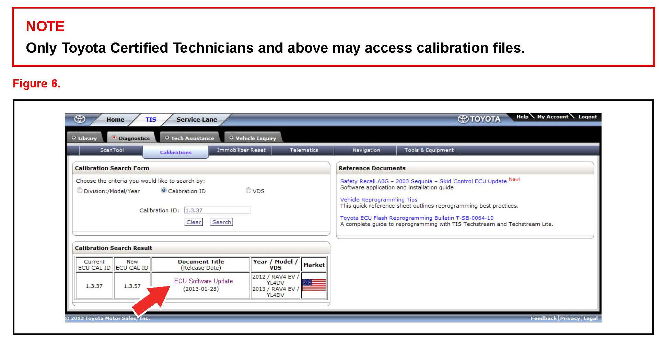Viewport: 664px width, 343px height.
Task: Choose the VDS search criteria radio
Action: coord(248,191)
